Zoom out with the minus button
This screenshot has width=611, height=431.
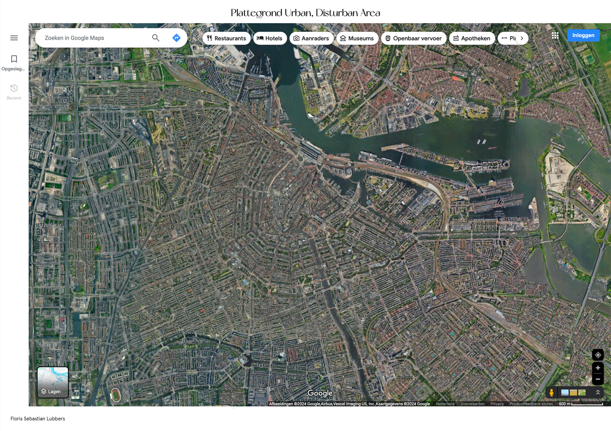pyautogui.click(x=598, y=379)
